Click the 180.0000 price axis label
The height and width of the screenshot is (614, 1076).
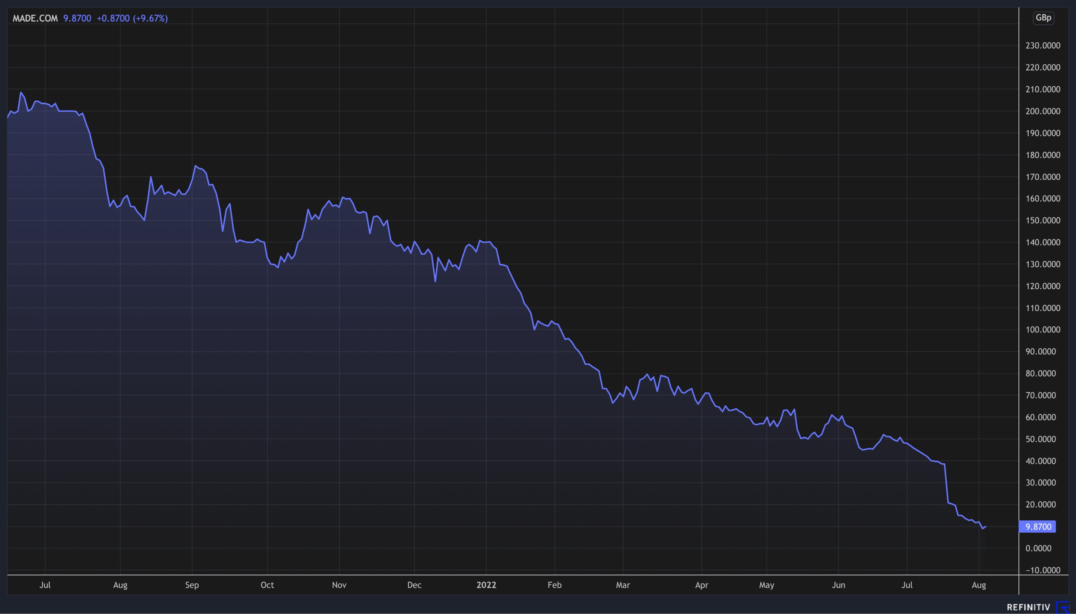click(x=1043, y=155)
